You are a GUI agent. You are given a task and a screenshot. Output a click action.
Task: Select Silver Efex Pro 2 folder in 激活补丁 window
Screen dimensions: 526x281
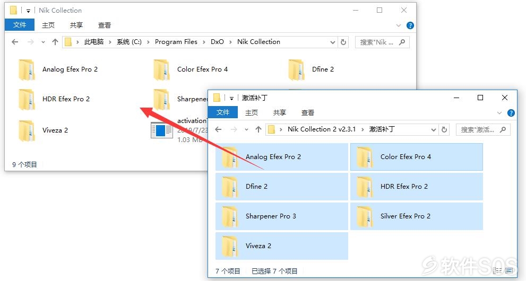(x=416, y=216)
